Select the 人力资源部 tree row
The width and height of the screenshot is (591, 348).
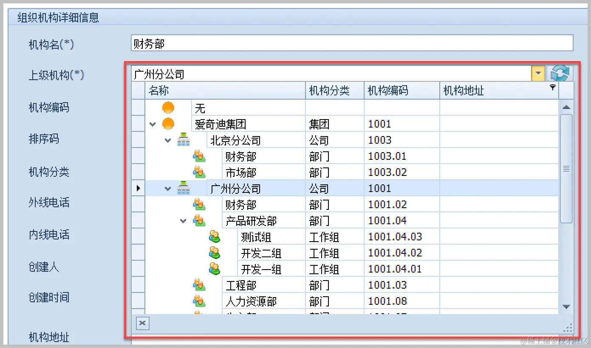352,301
